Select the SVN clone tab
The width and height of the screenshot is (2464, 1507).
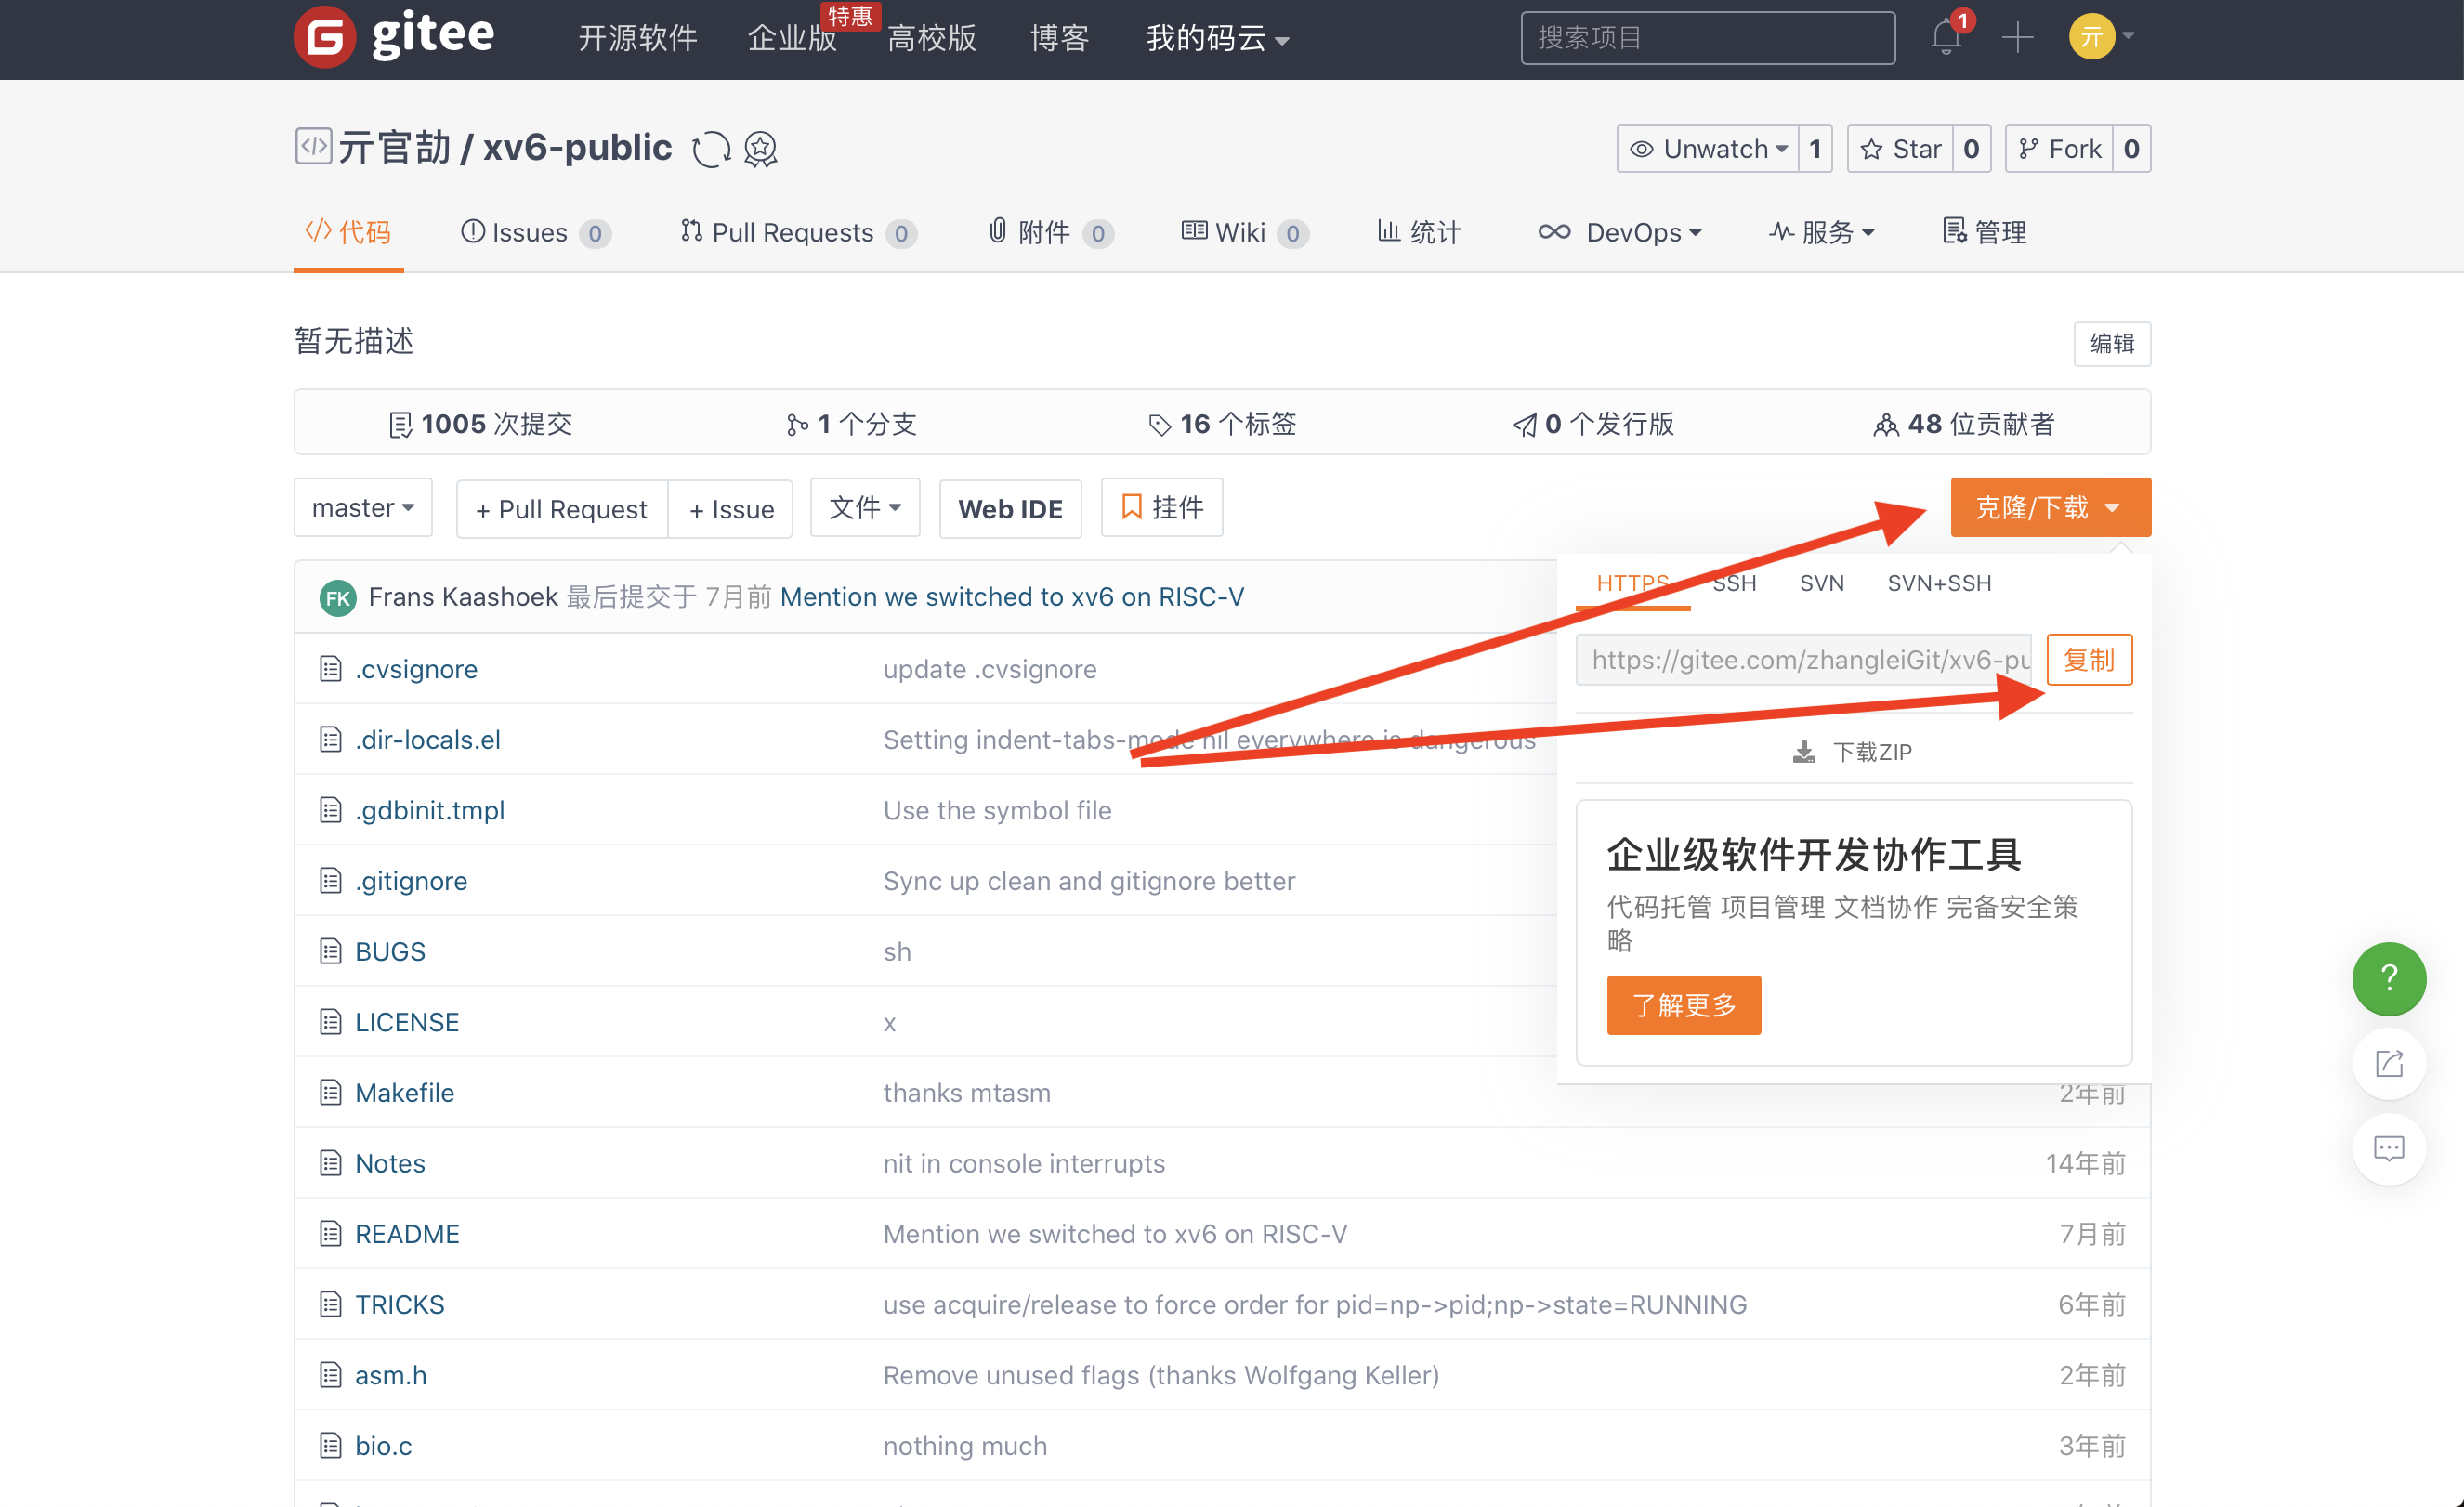(1822, 583)
